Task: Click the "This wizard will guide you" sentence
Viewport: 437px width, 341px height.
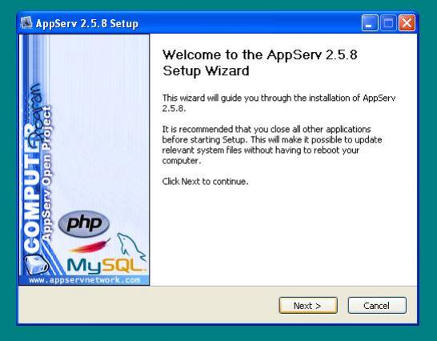Action: [279, 103]
